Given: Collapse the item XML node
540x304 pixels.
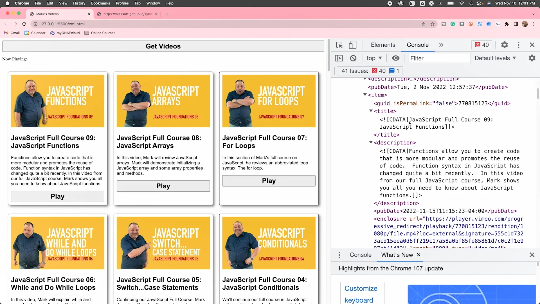Looking at the screenshot, I should click(365, 95).
